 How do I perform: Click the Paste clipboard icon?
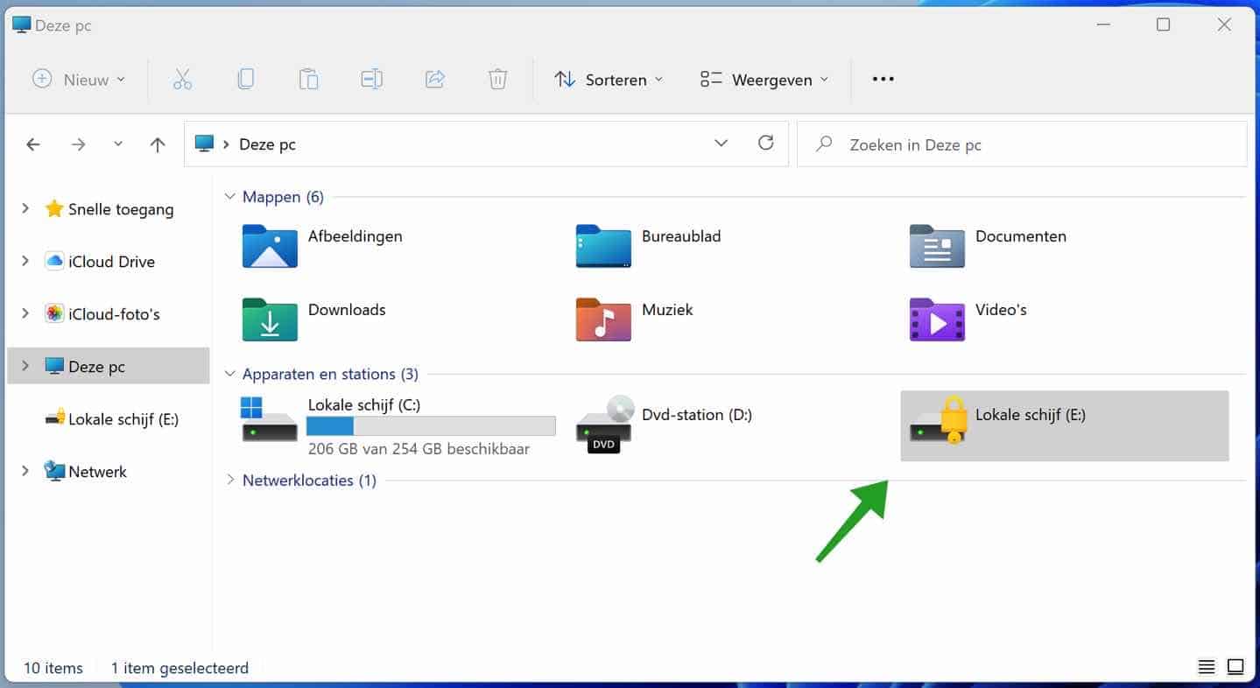308,80
